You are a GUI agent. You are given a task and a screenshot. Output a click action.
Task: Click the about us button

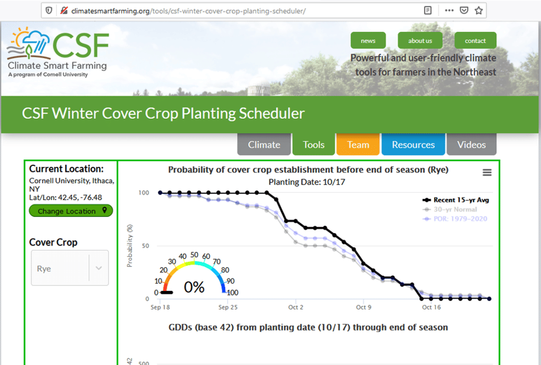coord(419,40)
